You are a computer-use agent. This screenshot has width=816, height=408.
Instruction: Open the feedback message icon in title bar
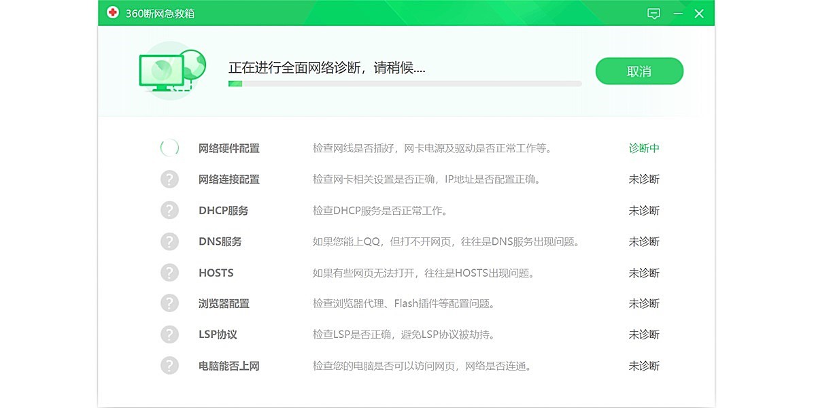click(653, 13)
